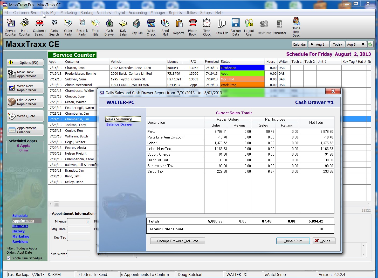Click the Today button
This screenshot has width=378, height=278.
pyautogui.click(x=337, y=44)
